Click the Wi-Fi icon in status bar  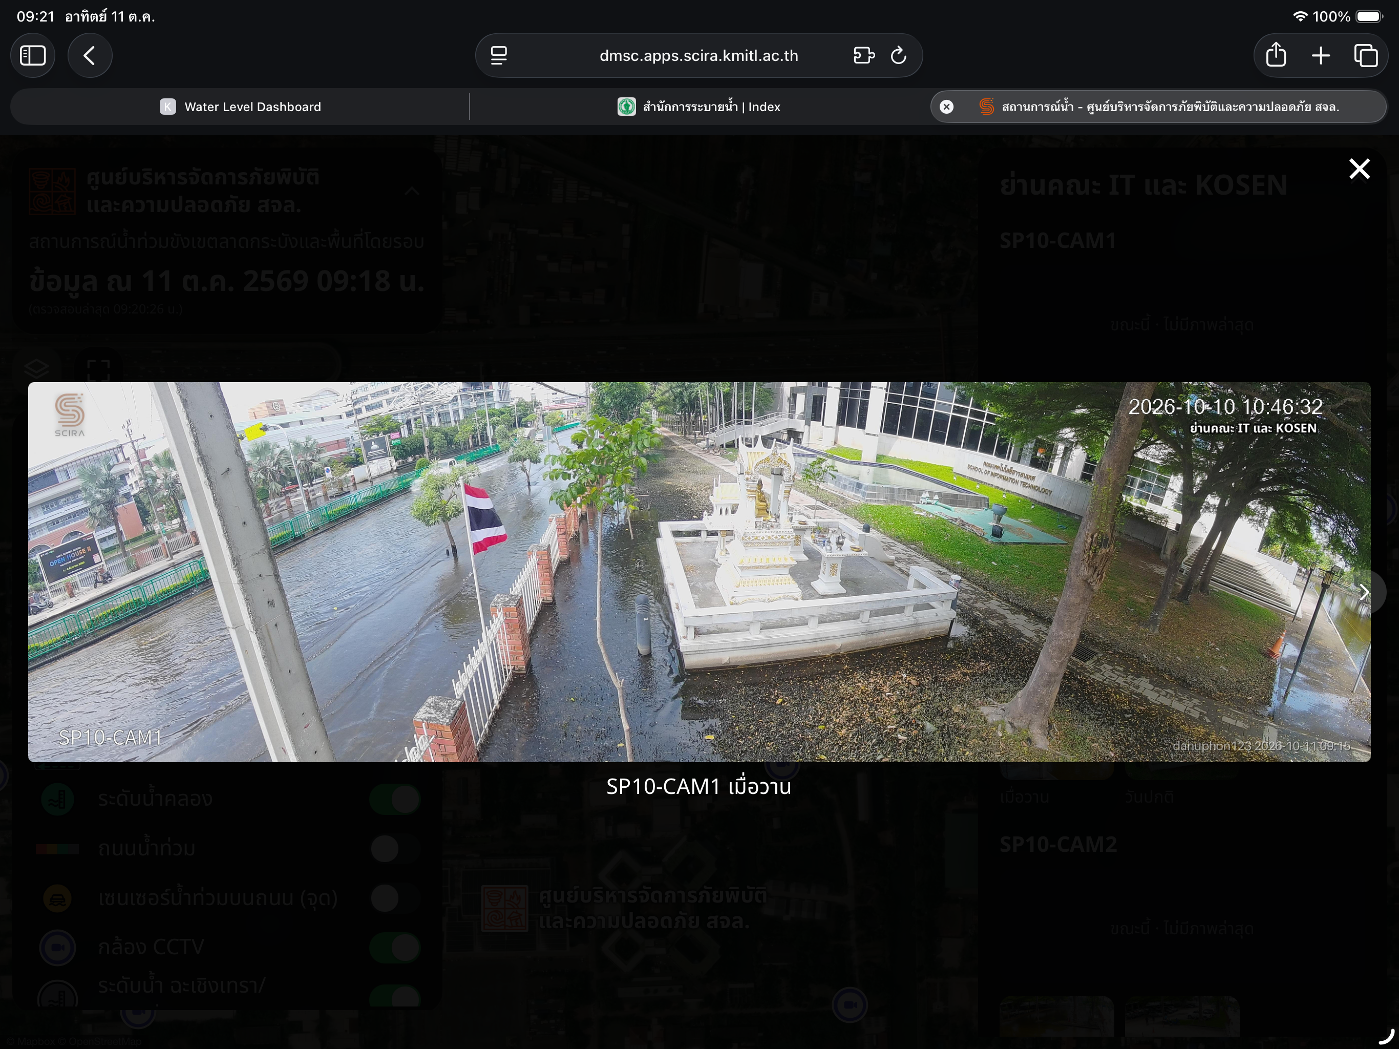click(1300, 16)
